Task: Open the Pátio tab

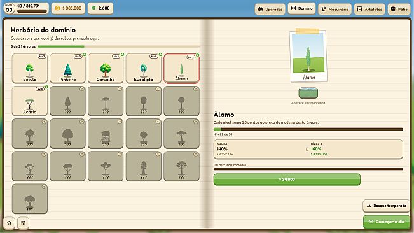Action: pyautogui.click(x=399, y=10)
